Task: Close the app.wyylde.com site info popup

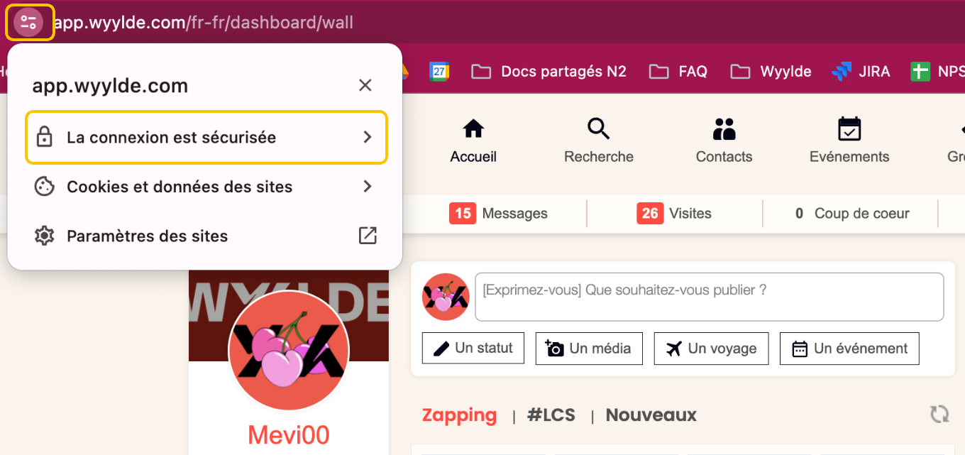Action: click(x=365, y=86)
